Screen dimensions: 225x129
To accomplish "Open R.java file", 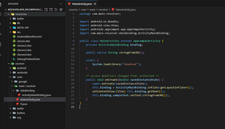I will click(x=24, y=104).
